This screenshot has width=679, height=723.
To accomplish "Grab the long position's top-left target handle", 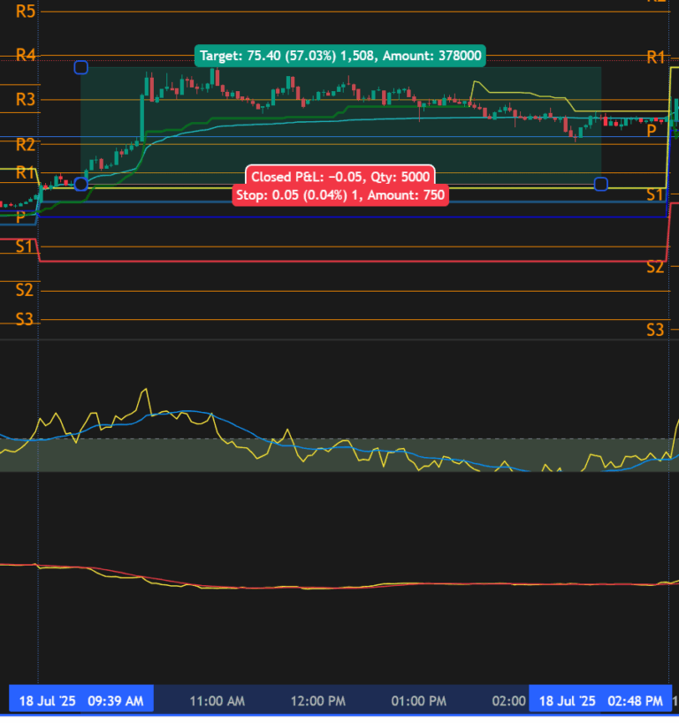I will tap(81, 67).
